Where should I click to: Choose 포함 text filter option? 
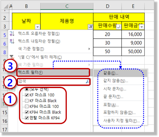[x=120, y=105]
